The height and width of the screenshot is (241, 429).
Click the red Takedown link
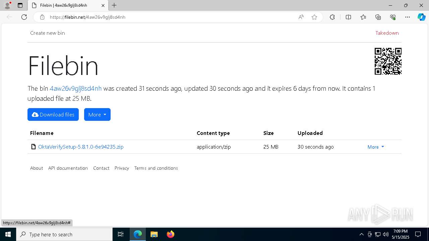pos(387,33)
